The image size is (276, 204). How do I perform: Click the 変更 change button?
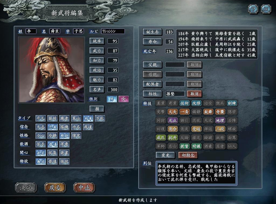tap(165, 155)
